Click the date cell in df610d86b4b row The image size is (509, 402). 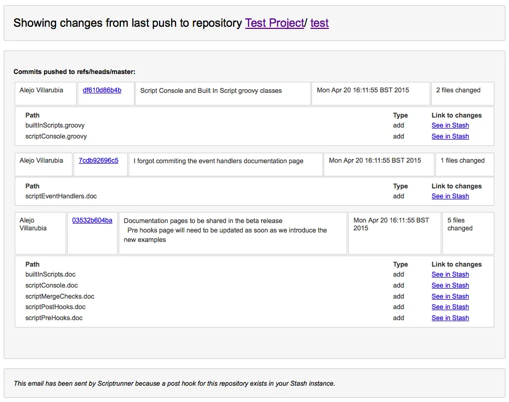[x=371, y=94]
